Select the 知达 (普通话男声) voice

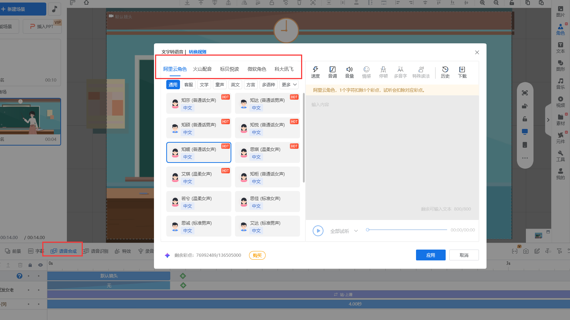click(x=267, y=103)
